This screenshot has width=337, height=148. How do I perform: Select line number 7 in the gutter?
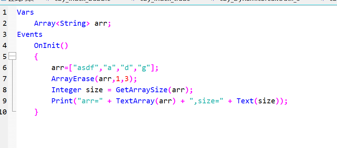pyautogui.click(x=4, y=79)
